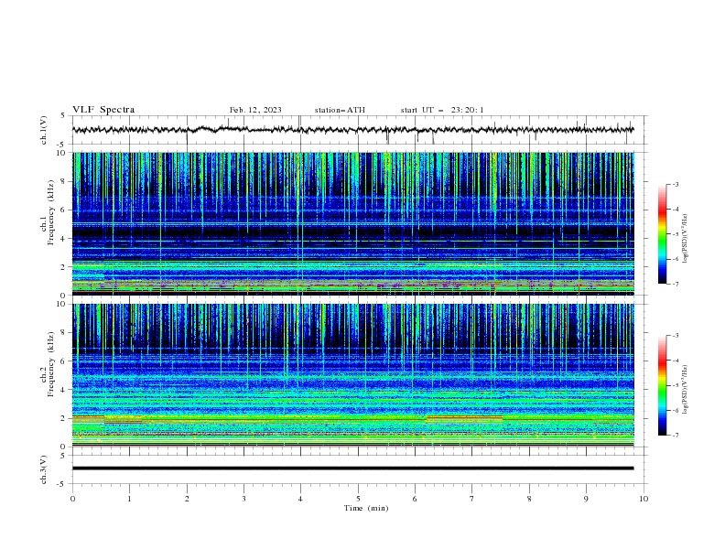The image size is (725, 560).
Task: Click time axis tick label "5"
Action: coord(358,499)
